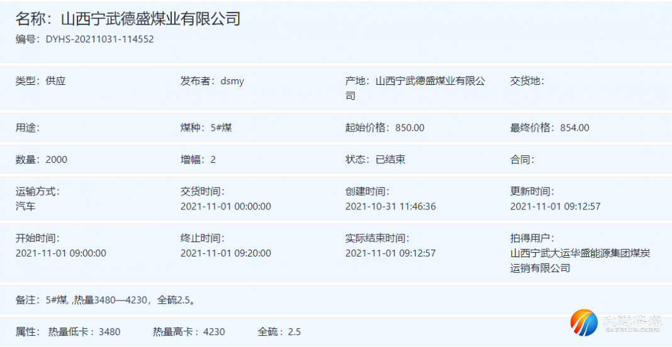672x347 pixels.
Task: Select the listing number DYHS-20211031-114552
Action: 99,39
